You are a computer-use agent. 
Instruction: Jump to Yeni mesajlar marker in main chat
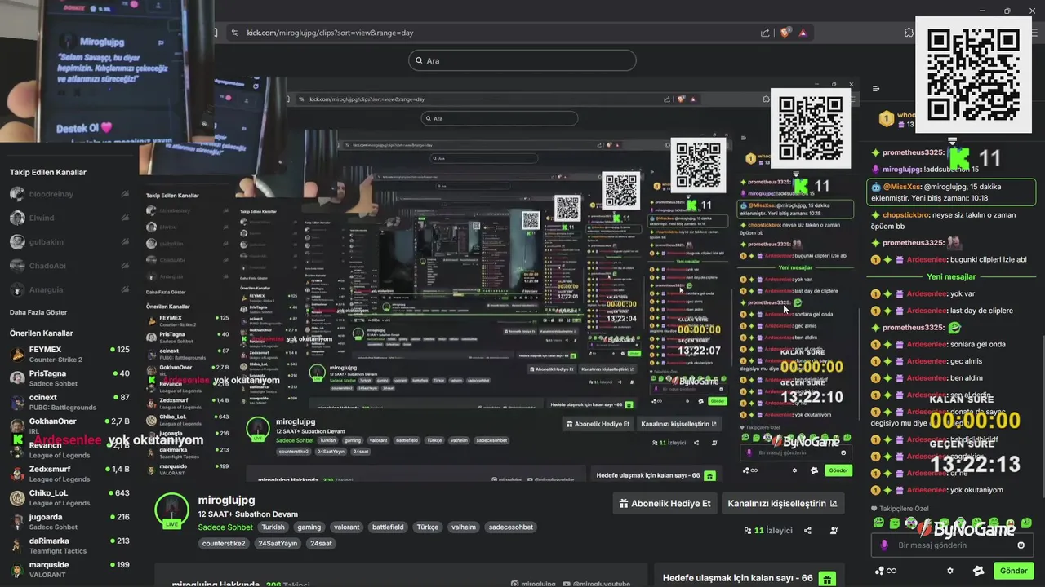point(951,276)
